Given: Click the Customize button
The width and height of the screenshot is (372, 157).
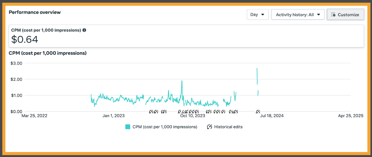Looking at the screenshot, I should (x=345, y=15).
